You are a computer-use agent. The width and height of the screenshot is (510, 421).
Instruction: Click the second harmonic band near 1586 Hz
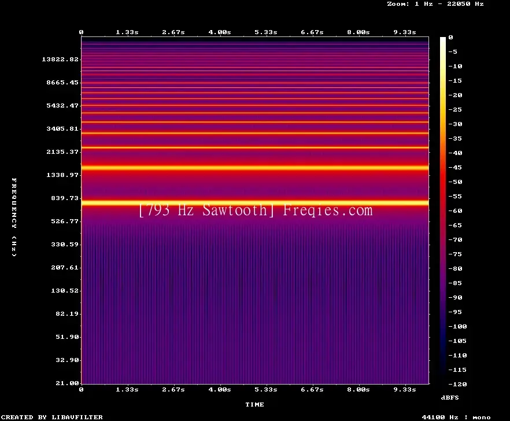coord(255,168)
